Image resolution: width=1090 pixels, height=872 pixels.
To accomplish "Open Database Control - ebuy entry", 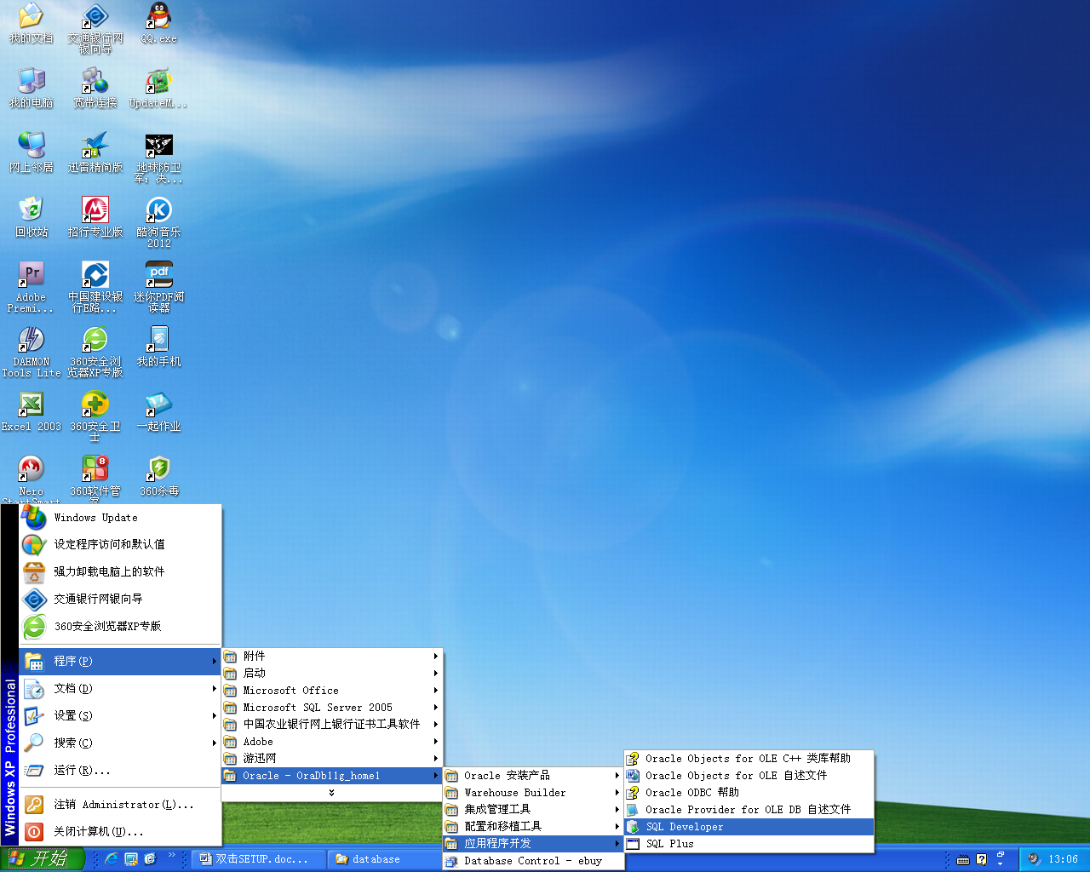I will 533,861.
